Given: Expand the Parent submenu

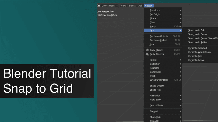Looking at the screenshot, I should click(x=163, y=60).
